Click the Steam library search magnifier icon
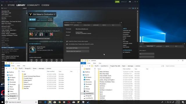Image resolution: width=186 pixels, height=104 pixels. tap(2, 8)
